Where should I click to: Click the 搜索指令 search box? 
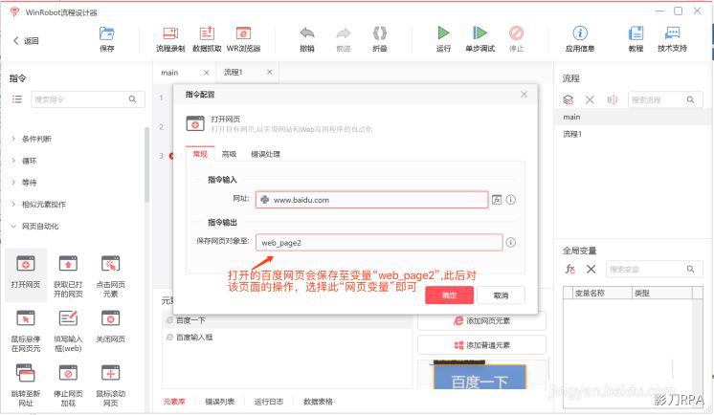tap(88, 99)
